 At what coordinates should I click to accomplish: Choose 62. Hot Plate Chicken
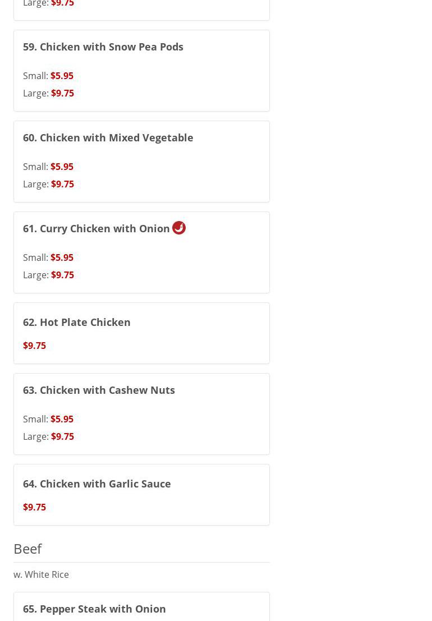click(77, 322)
